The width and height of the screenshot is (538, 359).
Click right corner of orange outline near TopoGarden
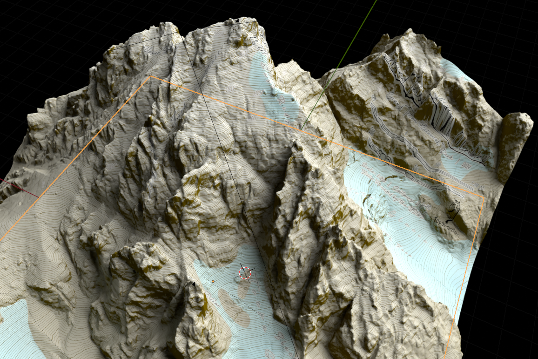pos(483,197)
